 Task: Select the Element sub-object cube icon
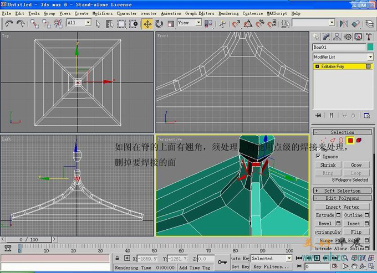pos(359,141)
